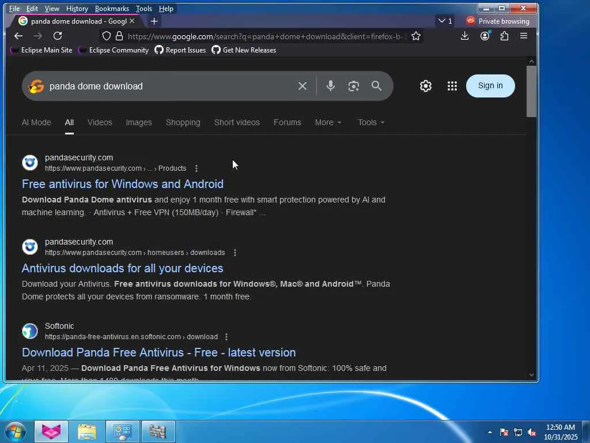
Task: Close the panda dome download tab
Action: pos(132,21)
